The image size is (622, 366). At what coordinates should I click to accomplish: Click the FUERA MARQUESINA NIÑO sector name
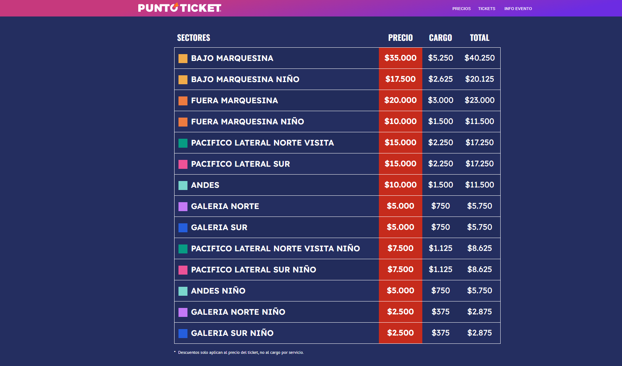click(x=247, y=122)
